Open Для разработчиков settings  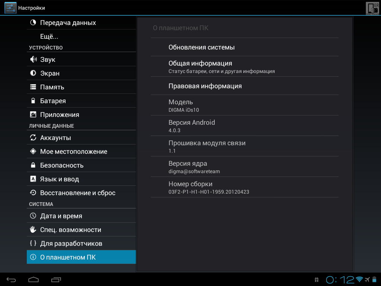coord(81,244)
